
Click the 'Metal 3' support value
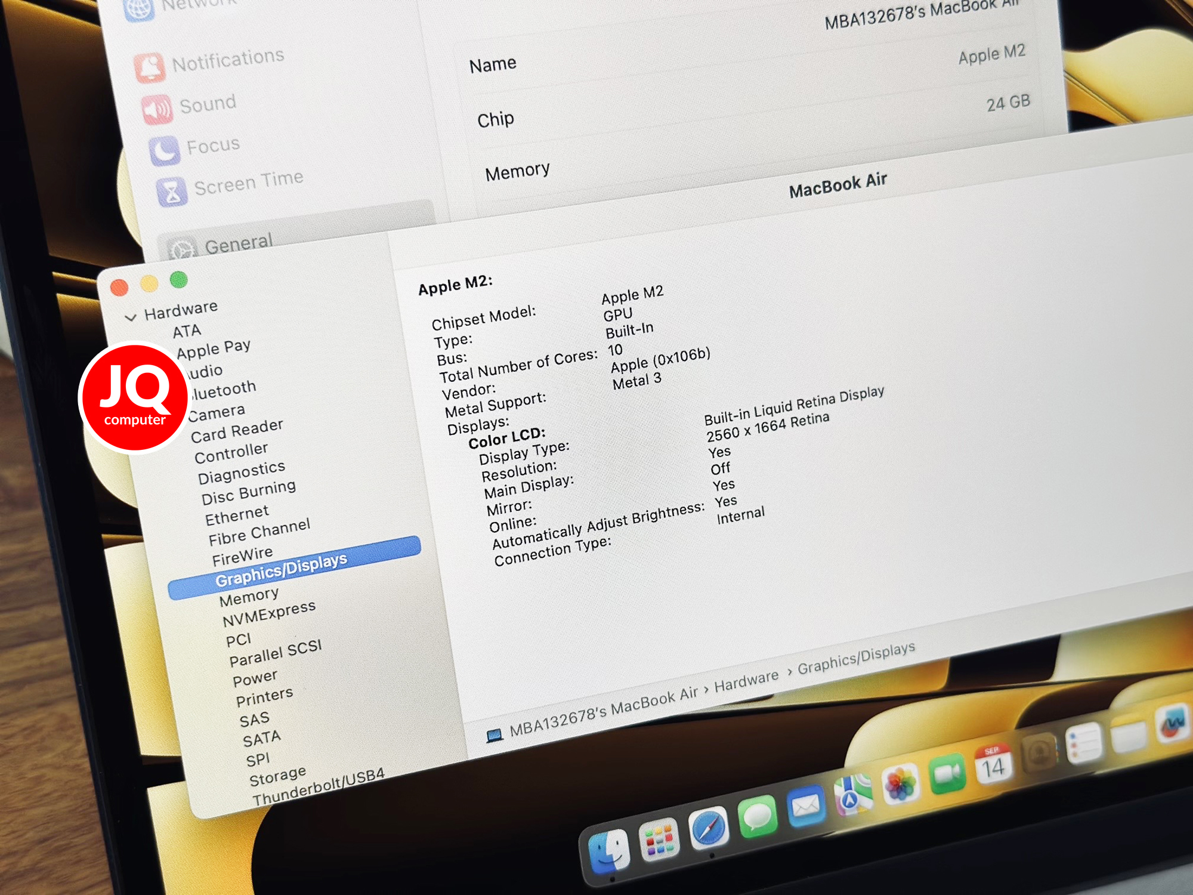(x=637, y=380)
